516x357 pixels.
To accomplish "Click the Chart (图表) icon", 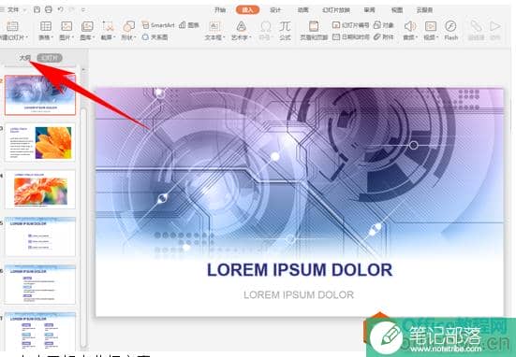I will click(189, 25).
